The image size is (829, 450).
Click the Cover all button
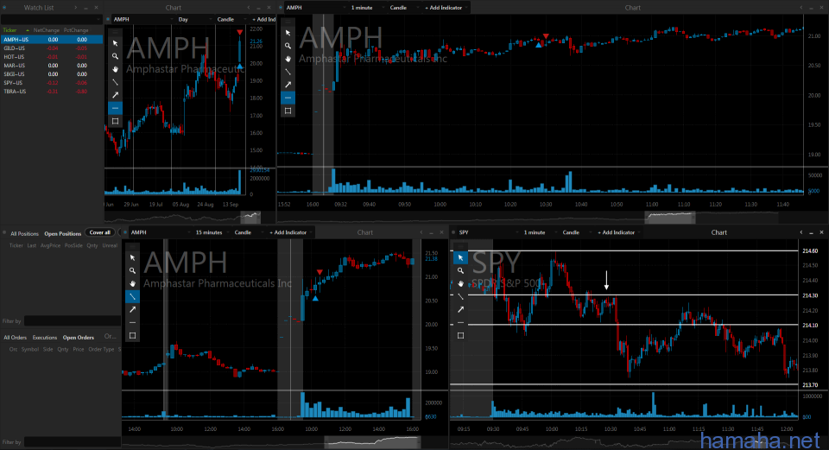(100, 232)
